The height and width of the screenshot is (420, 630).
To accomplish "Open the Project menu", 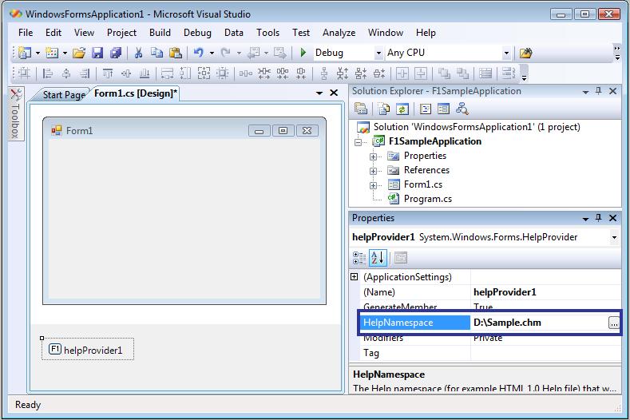I will (121, 33).
